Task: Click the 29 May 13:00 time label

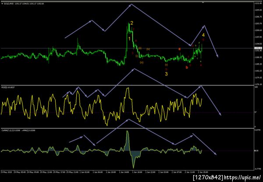Action: (x=45, y=172)
